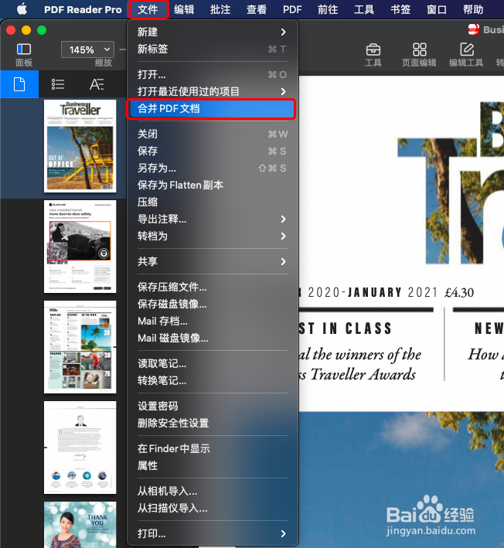Image resolution: width=504 pixels, height=548 pixels.
Task: Choose 设置密码
Action: (212, 406)
